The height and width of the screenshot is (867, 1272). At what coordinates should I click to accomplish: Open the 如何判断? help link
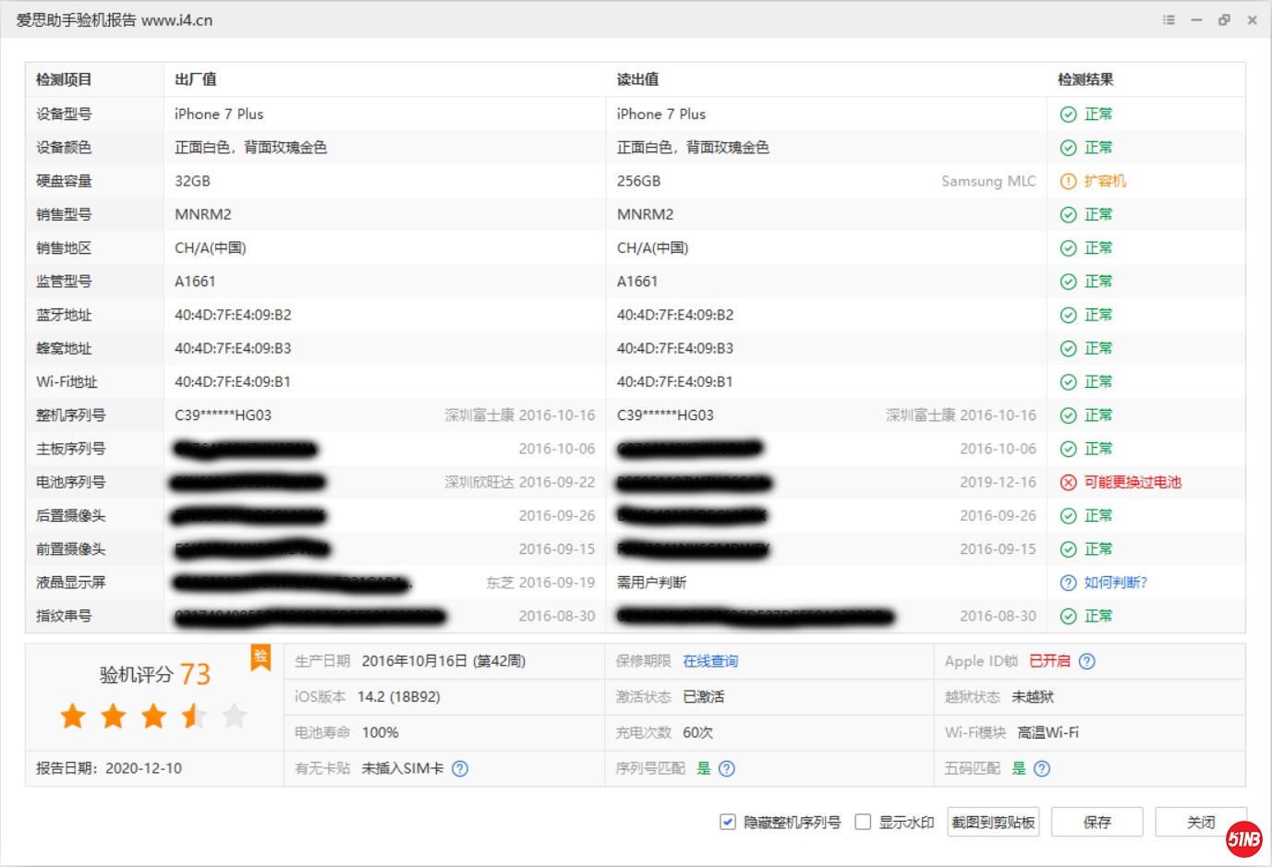click(x=1115, y=583)
